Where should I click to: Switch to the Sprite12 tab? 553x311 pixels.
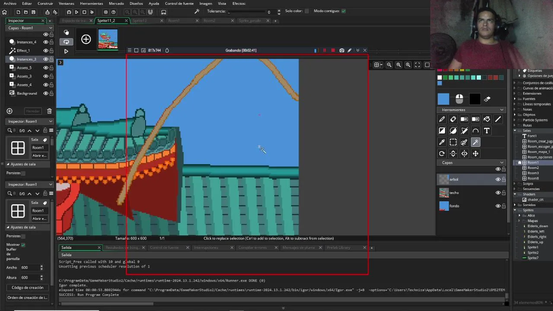[140, 21]
